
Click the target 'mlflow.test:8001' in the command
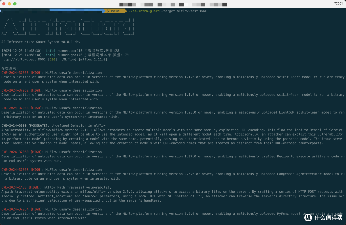point(192,11)
